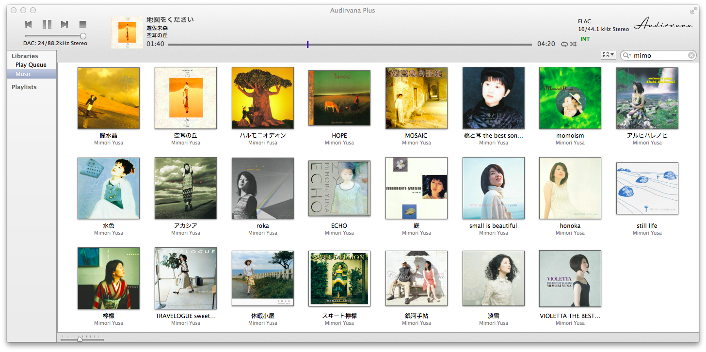Click the 銀河手帖 album title text
Viewport: 706px width, 352px height.
[417, 316]
